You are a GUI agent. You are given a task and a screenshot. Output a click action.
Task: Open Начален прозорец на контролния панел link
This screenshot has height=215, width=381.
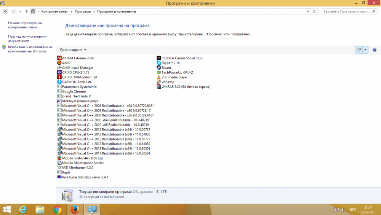(x=25, y=25)
